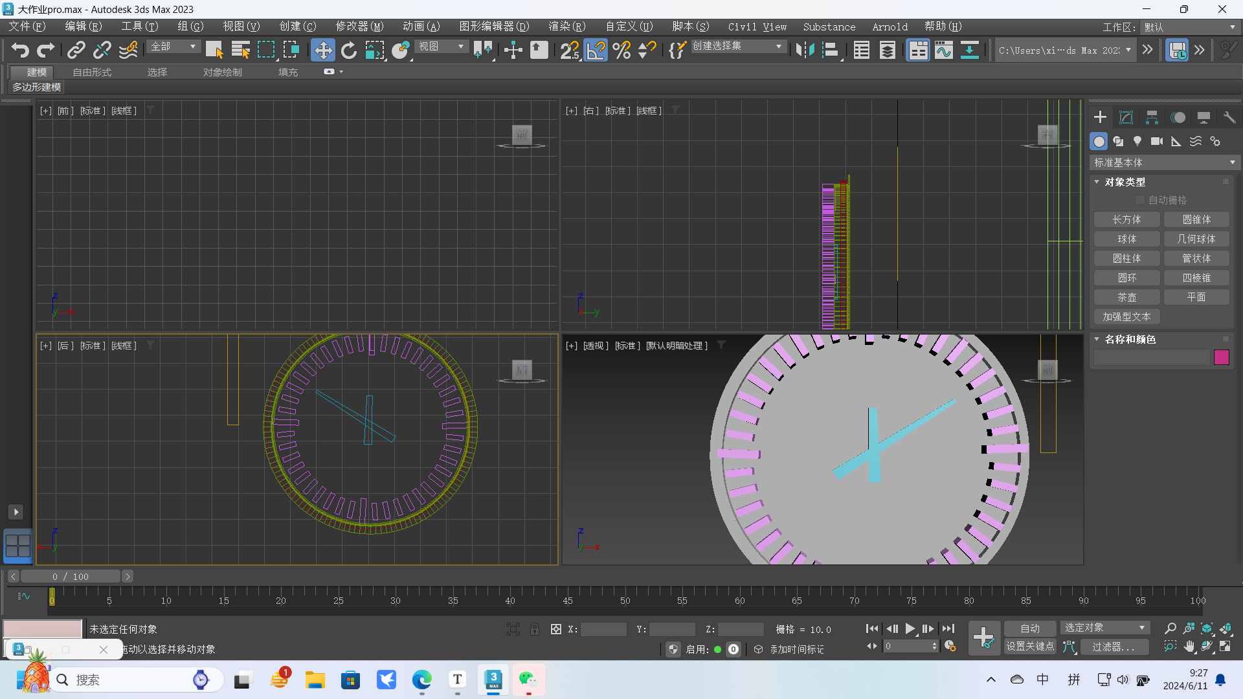Open the Curve Editor icon
The height and width of the screenshot is (699, 1243).
coord(944,50)
